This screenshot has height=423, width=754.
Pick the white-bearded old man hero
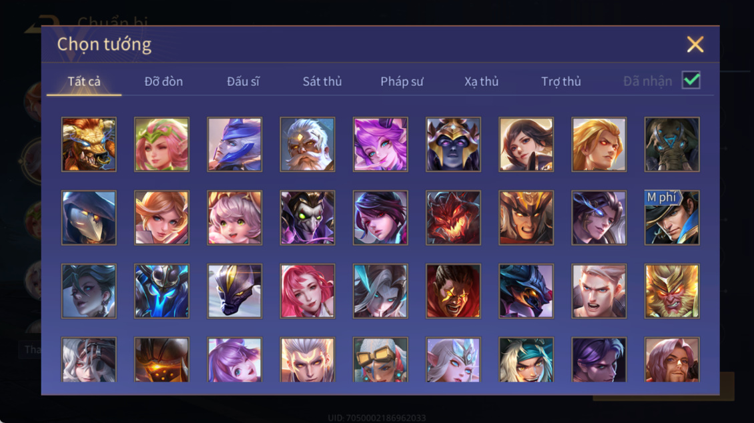pos(308,145)
